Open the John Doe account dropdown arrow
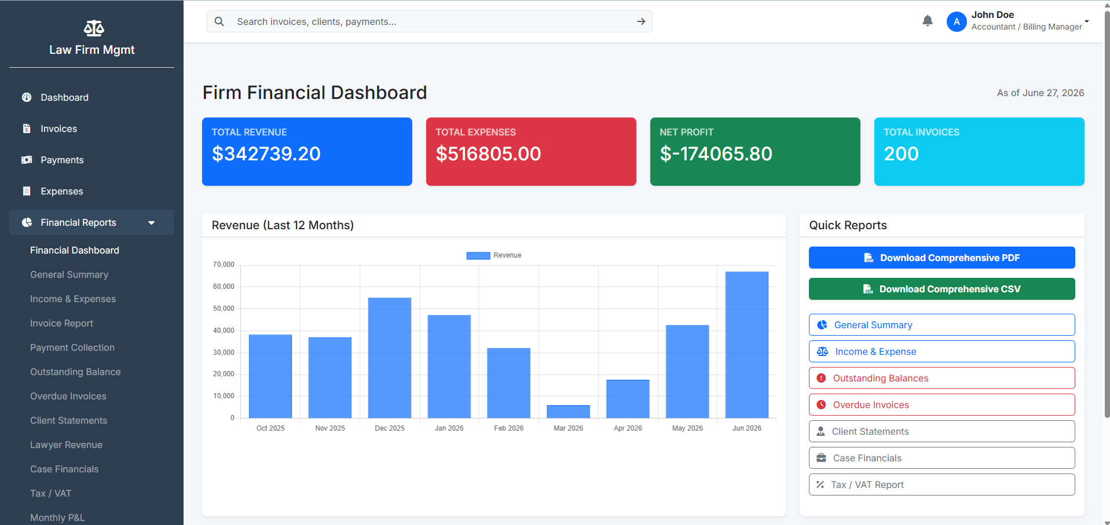The width and height of the screenshot is (1110, 525). [1087, 21]
